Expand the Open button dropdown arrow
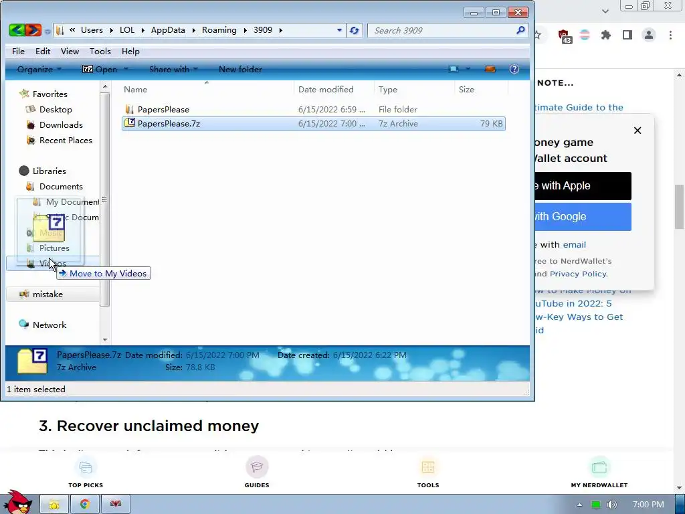Image resolution: width=685 pixels, height=514 pixels. pyautogui.click(x=126, y=69)
